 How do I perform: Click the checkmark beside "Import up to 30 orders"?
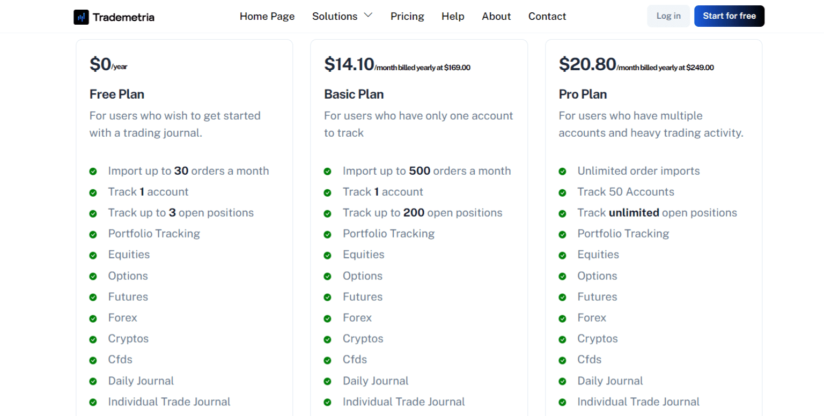tap(93, 171)
